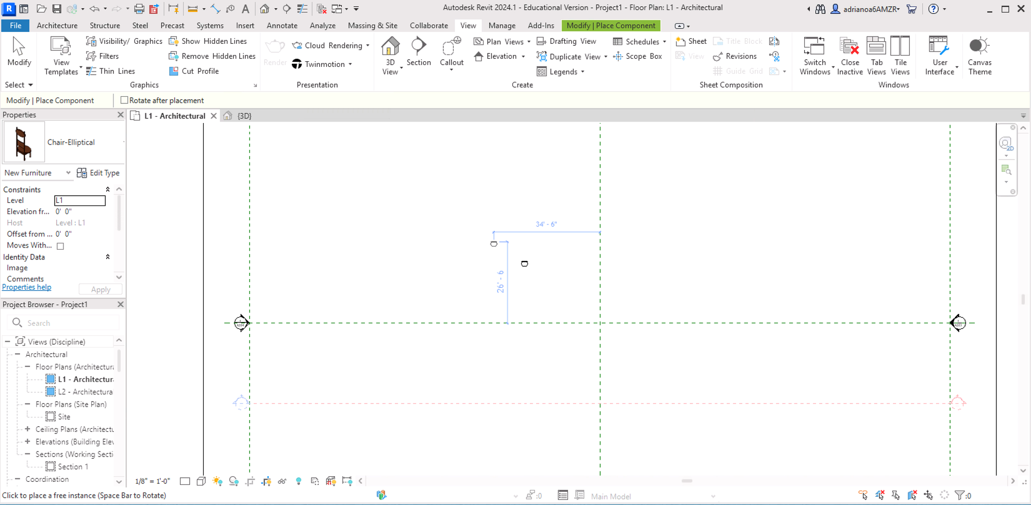The width and height of the screenshot is (1031, 505).
Task: Close the L1 - Architectural view tab
Action: click(213, 116)
